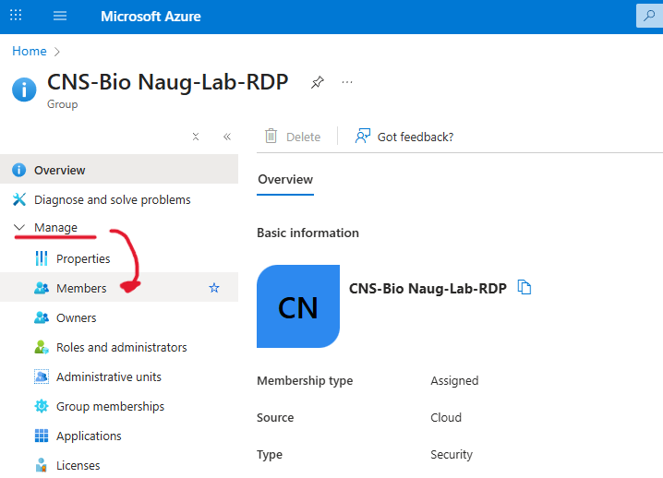The height and width of the screenshot is (478, 663).
Task: Close the sidebar search with X icon
Action: pos(196,137)
